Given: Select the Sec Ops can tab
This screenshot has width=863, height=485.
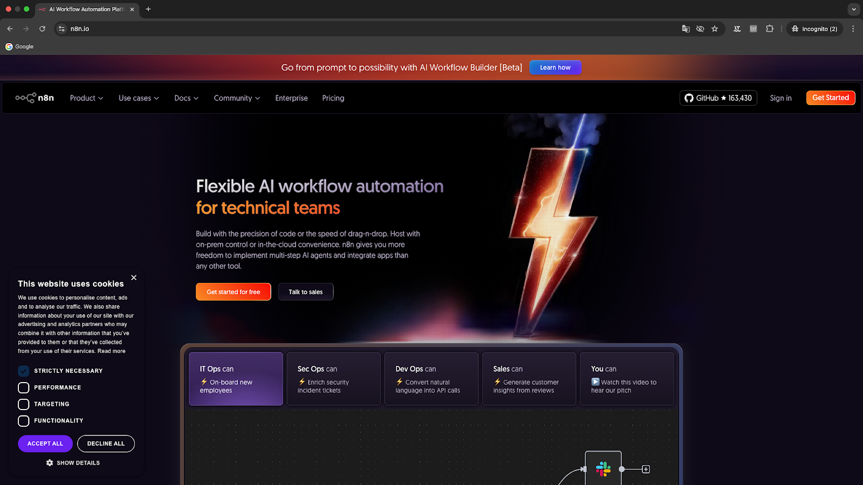Looking at the screenshot, I should click(x=333, y=379).
